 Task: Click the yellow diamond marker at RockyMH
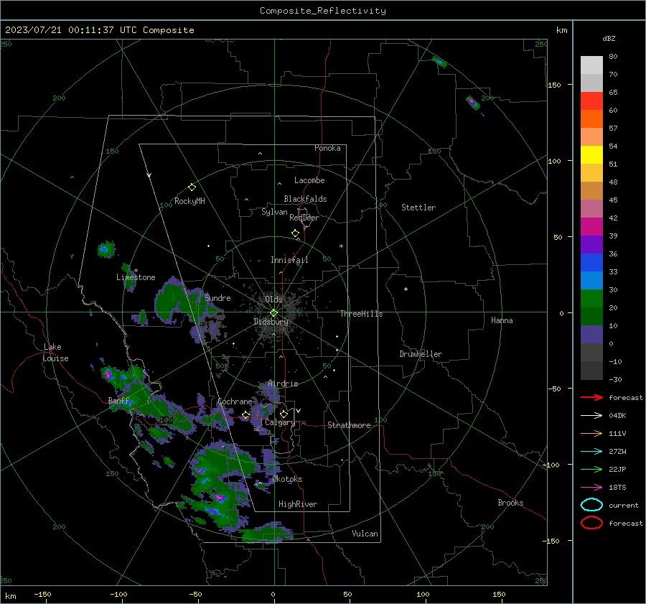(192, 187)
